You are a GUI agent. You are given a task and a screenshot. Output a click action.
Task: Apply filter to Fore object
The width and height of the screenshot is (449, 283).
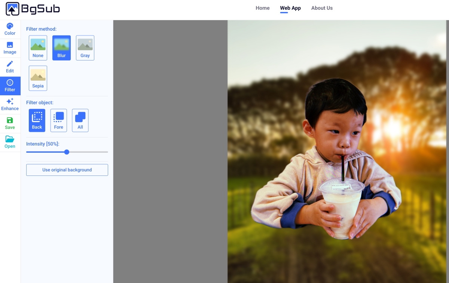tap(59, 120)
